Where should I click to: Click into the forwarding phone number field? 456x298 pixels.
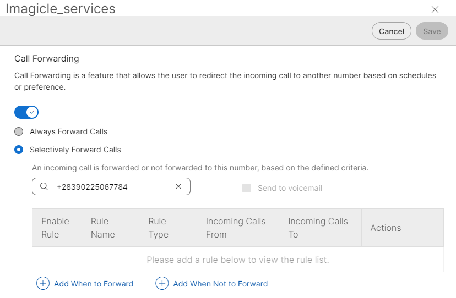(x=110, y=187)
